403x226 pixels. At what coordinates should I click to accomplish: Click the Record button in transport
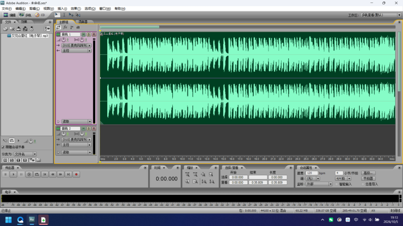pos(77,174)
